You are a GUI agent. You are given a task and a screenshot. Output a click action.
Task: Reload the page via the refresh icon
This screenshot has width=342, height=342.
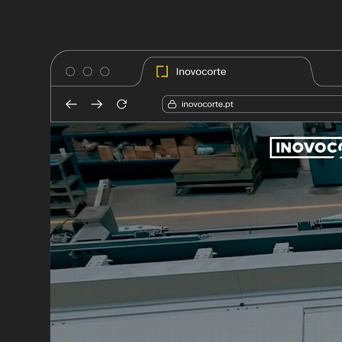click(122, 104)
